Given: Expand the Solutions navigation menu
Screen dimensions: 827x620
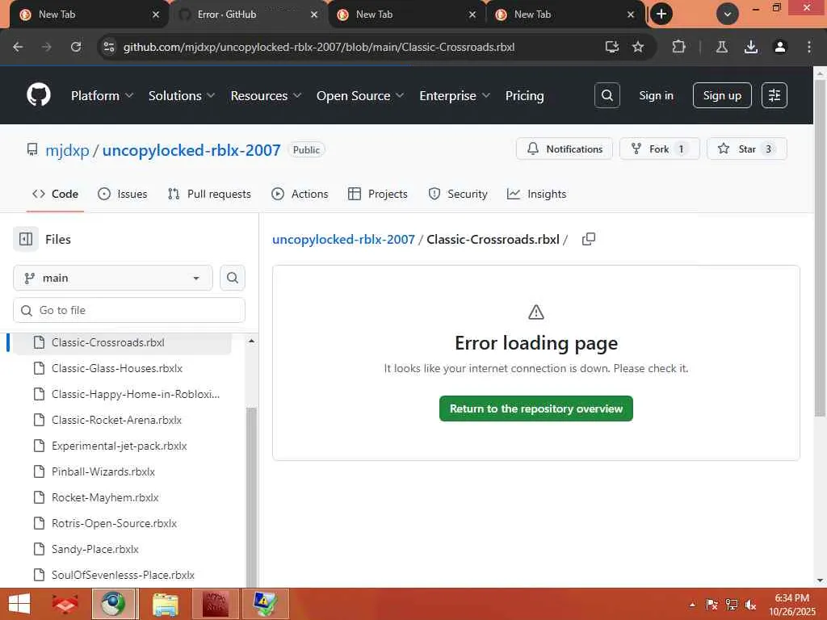Looking at the screenshot, I should tap(182, 96).
